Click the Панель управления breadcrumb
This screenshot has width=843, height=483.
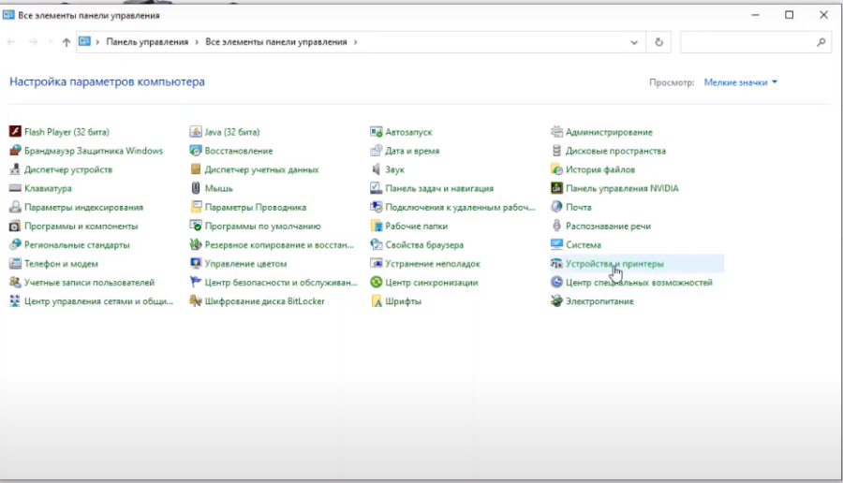click(147, 42)
